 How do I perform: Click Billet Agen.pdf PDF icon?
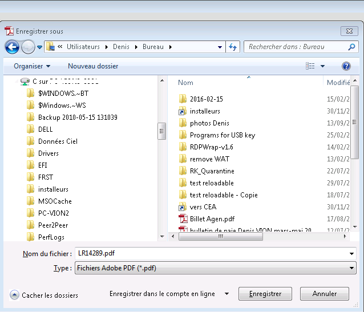[x=183, y=219]
